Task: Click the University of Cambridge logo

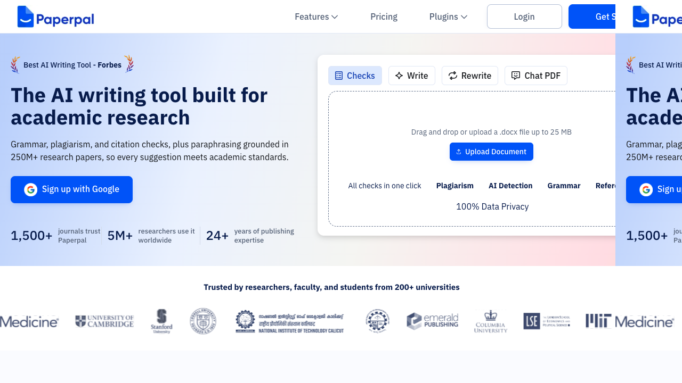Action: click(x=104, y=321)
